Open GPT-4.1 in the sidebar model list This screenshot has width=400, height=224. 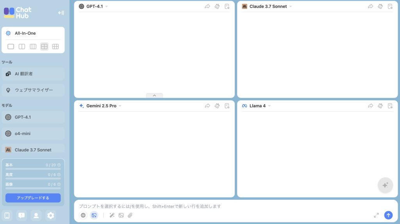(33, 117)
